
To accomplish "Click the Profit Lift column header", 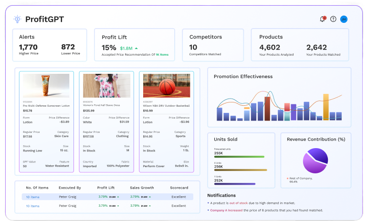I will [x=106, y=188].
